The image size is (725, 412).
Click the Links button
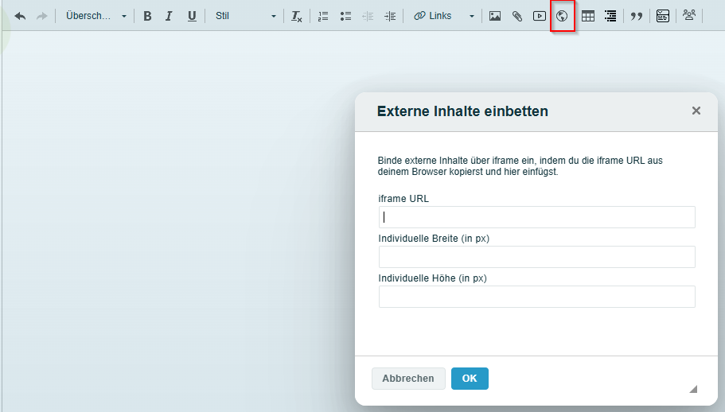[433, 16]
